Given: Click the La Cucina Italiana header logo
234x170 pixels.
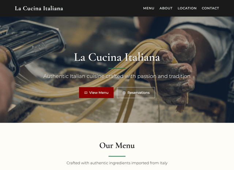Looking at the screenshot, I should [39, 8].
